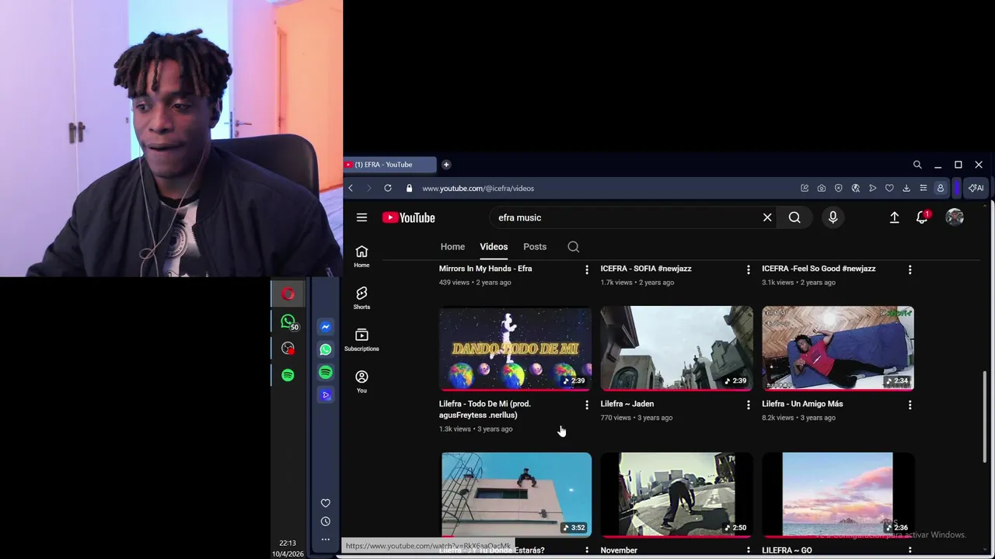Open more options for ICEFRA -Feel So Good
Viewport: 995px width, 559px height.
pyautogui.click(x=910, y=269)
